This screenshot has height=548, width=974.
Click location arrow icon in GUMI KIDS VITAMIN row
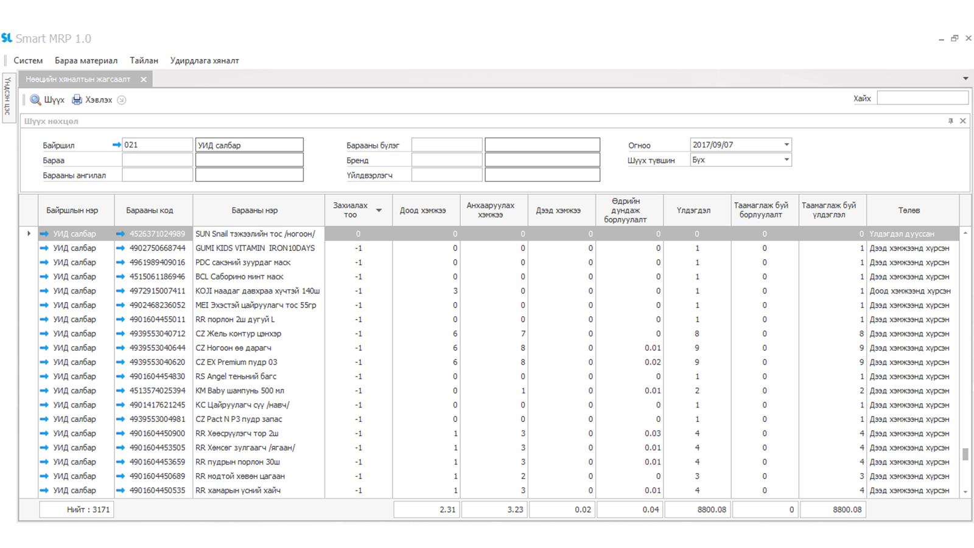pyautogui.click(x=44, y=248)
